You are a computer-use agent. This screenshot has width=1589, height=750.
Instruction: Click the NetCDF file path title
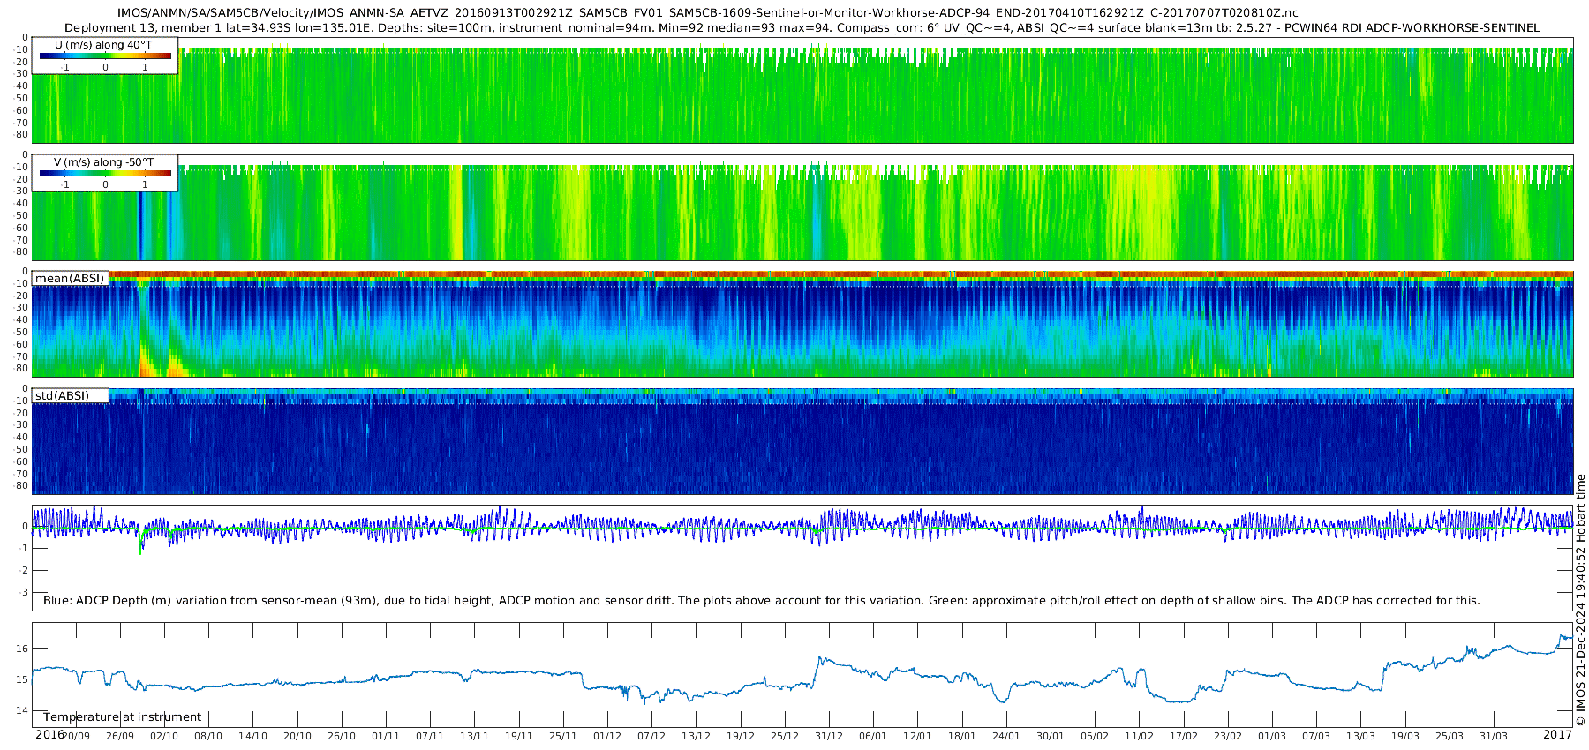pyautogui.click(x=707, y=12)
